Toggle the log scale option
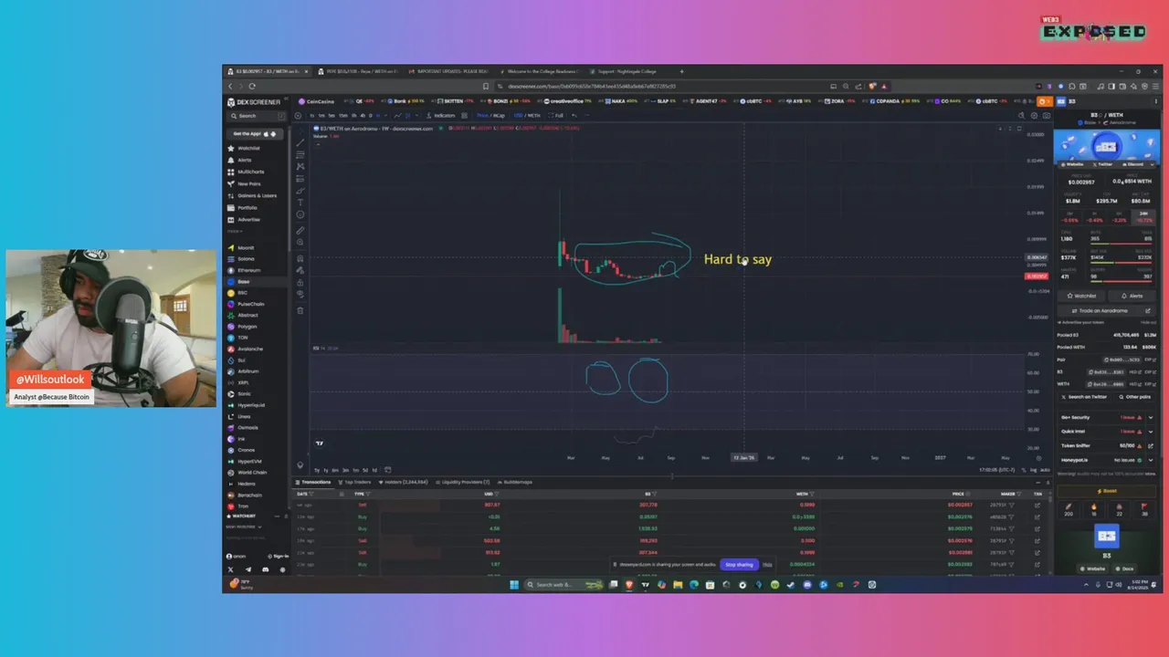 (x=1034, y=470)
